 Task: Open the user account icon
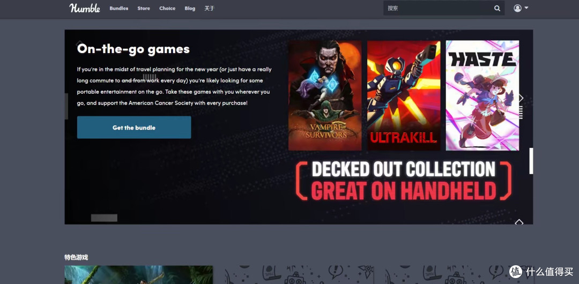pyautogui.click(x=517, y=8)
